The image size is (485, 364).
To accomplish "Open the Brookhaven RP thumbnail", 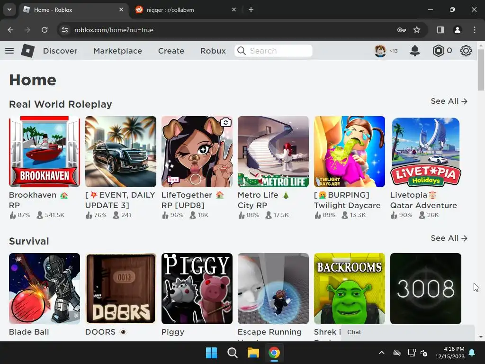I will [x=45, y=152].
